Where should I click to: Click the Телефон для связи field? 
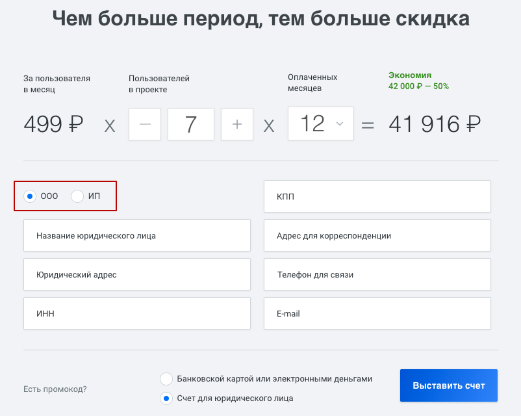[x=377, y=274]
